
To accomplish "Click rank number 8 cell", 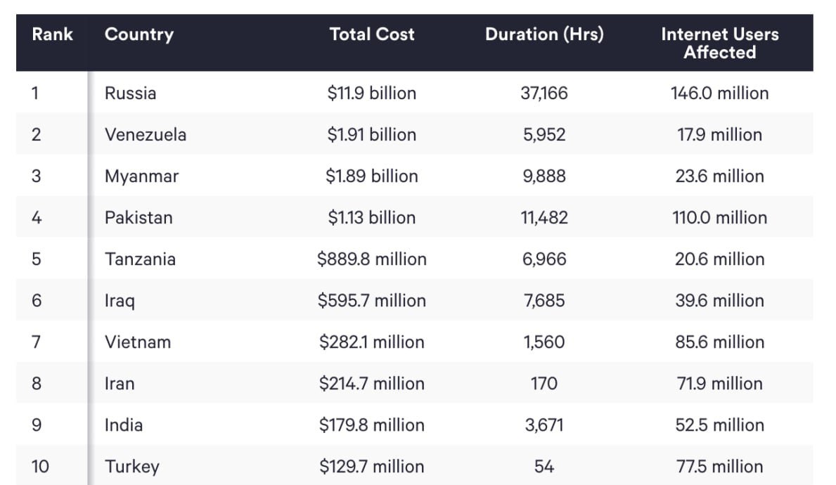I will click(x=37, y=384).
